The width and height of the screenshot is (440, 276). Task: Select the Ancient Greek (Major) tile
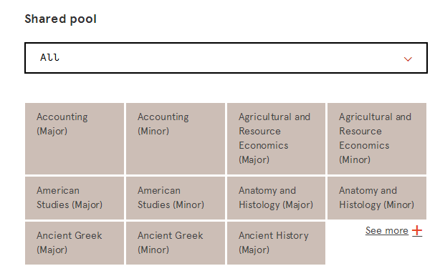(x=75, y=243)
